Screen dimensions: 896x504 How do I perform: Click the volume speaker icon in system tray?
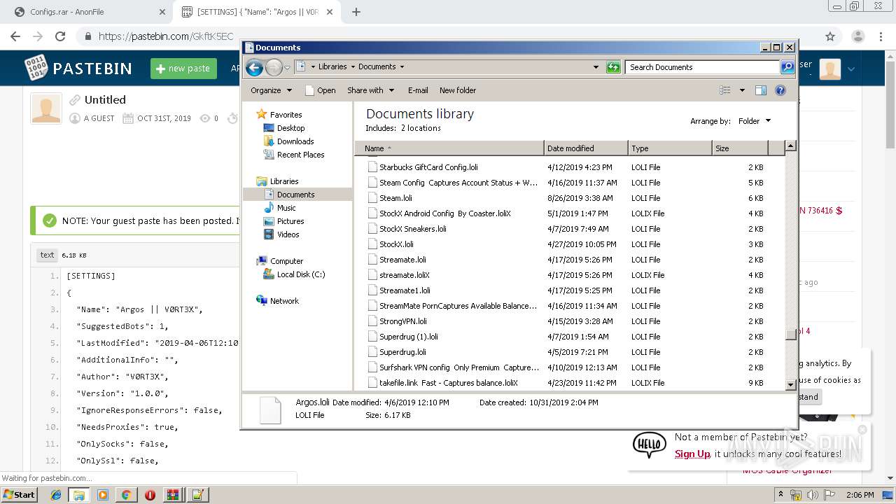pyautogui.click(x=813, y=495)
